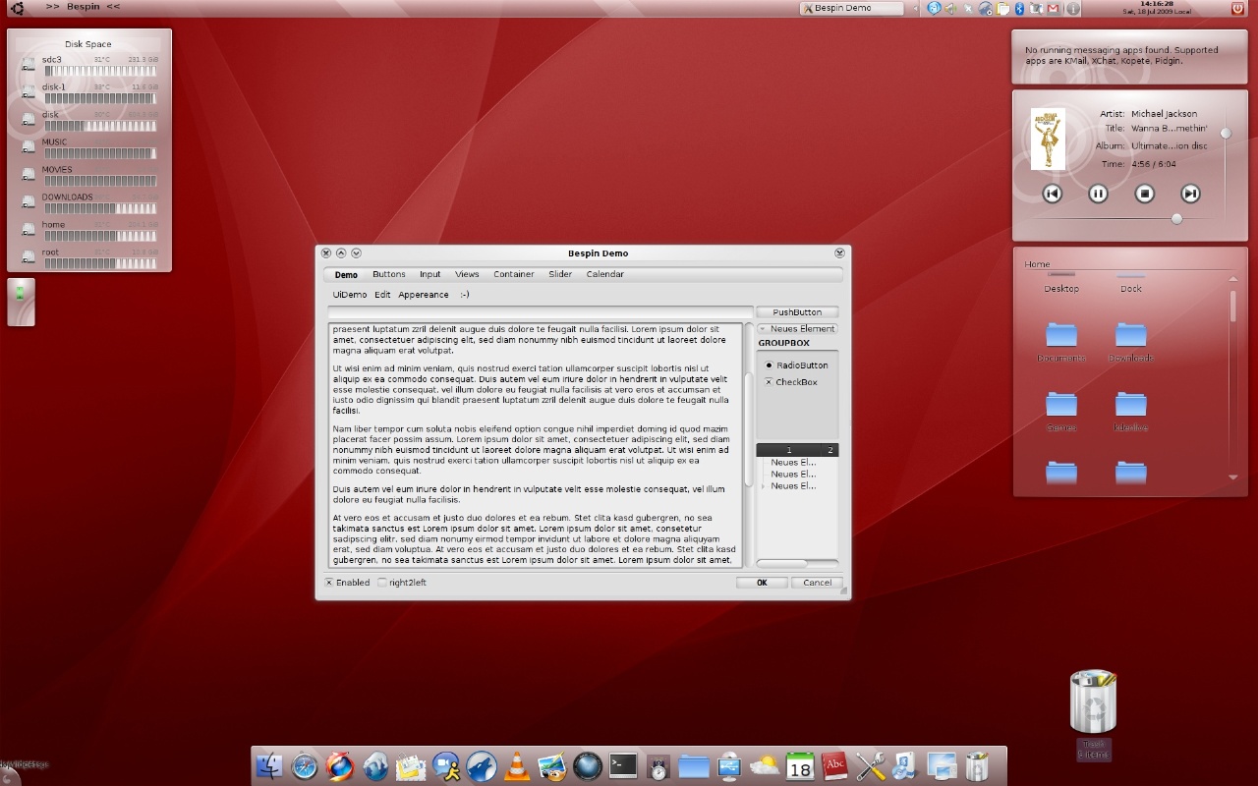Click Bespin Demo taskbar entry
The width and height of the screenshot is (1258, 786).
[x=851, y=8]
